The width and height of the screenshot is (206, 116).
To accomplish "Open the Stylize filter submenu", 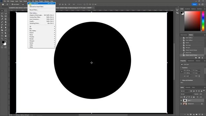I will [x=42, y=43].
